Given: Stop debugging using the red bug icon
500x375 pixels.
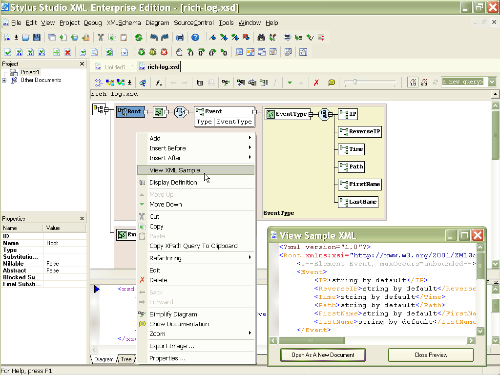Looking at the screenshot, I should (164, 51).
